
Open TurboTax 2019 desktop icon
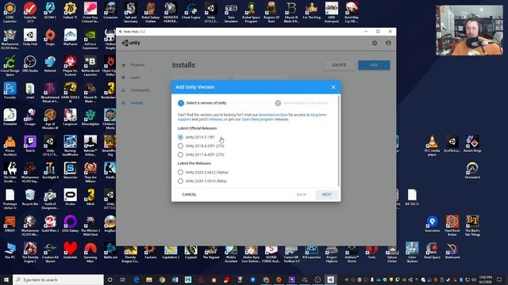(30, 11)
